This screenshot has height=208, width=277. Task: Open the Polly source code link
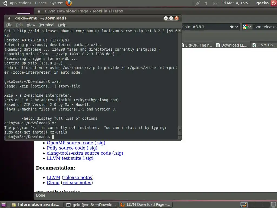click(66, 148)
